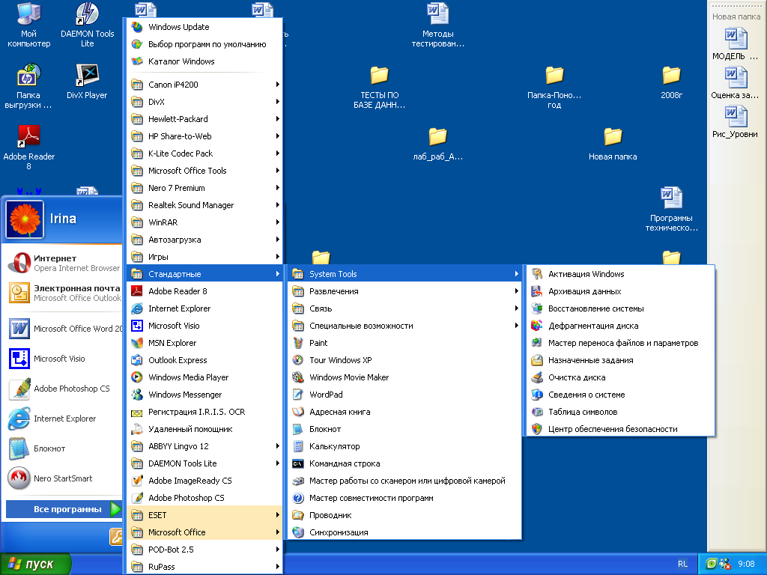Click the RL language indicator on taskbar
The width and height of the screenshot is (767, 575).
[x=682, y=564]
